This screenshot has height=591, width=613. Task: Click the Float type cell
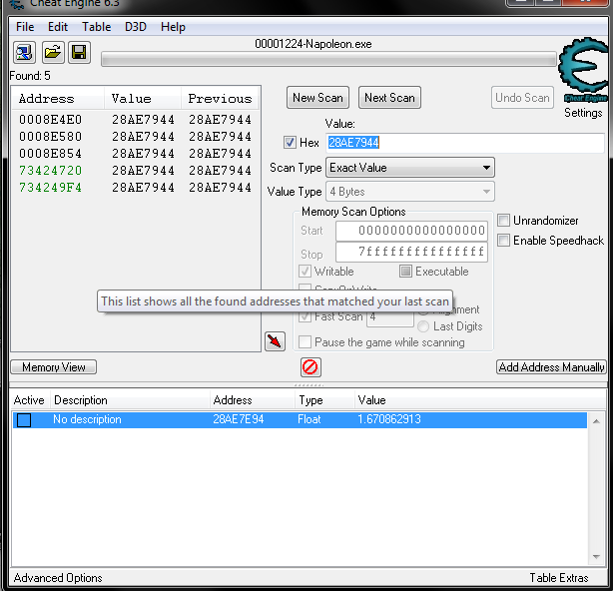coord(309,419)
